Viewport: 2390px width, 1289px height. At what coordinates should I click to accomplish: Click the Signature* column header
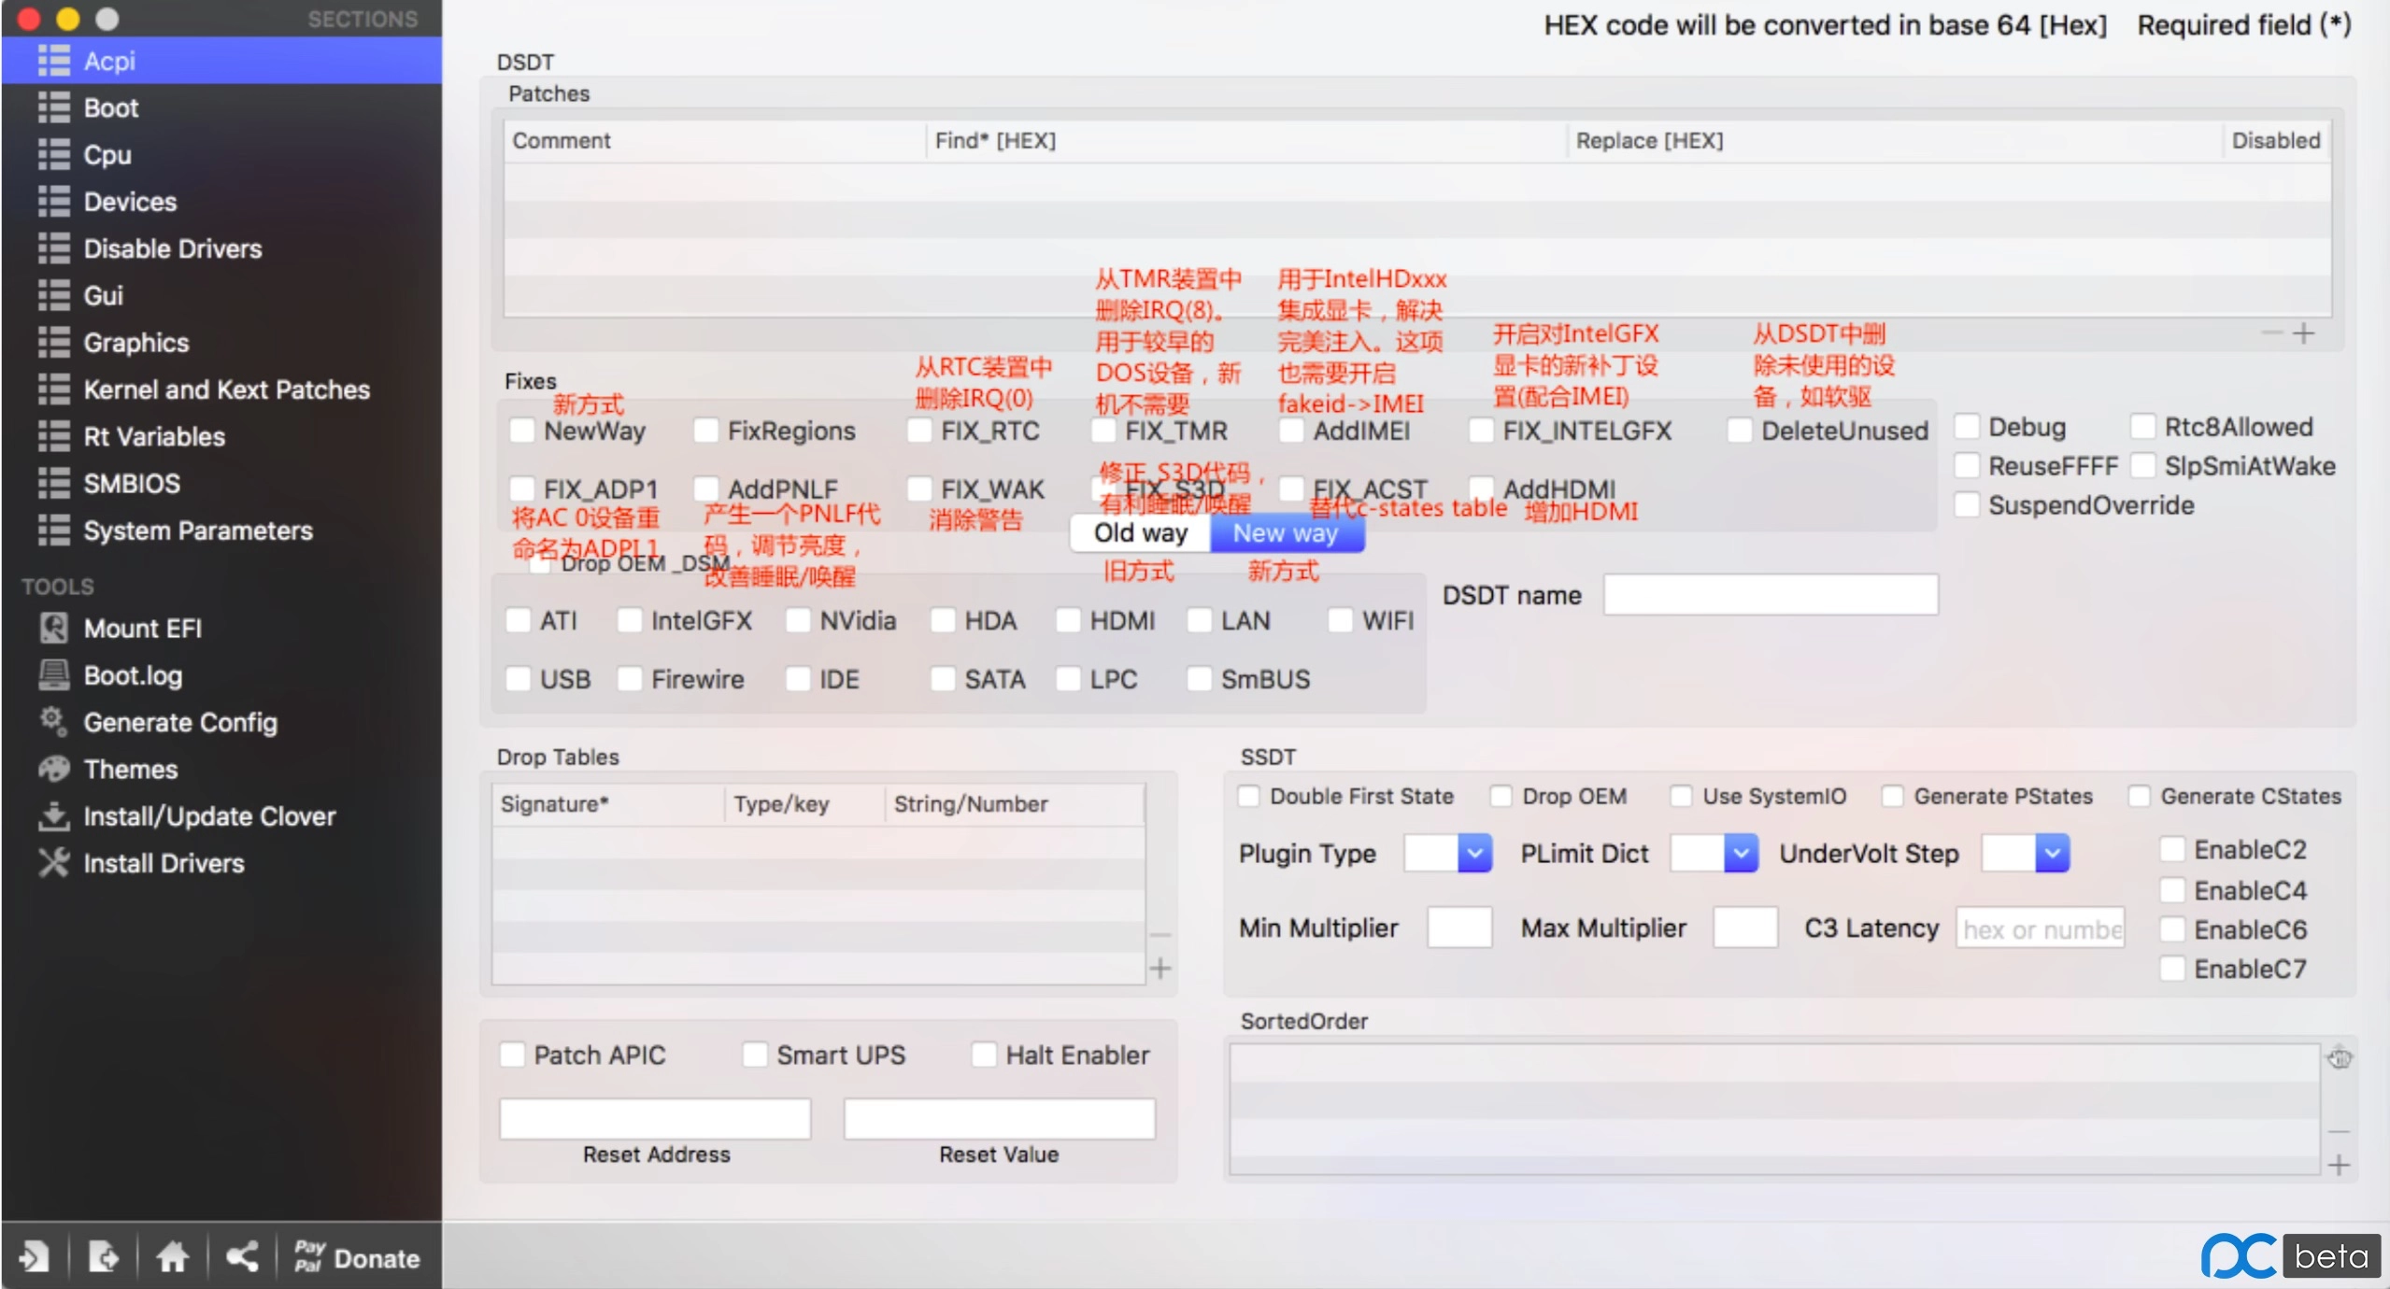[x=608, y=803]
